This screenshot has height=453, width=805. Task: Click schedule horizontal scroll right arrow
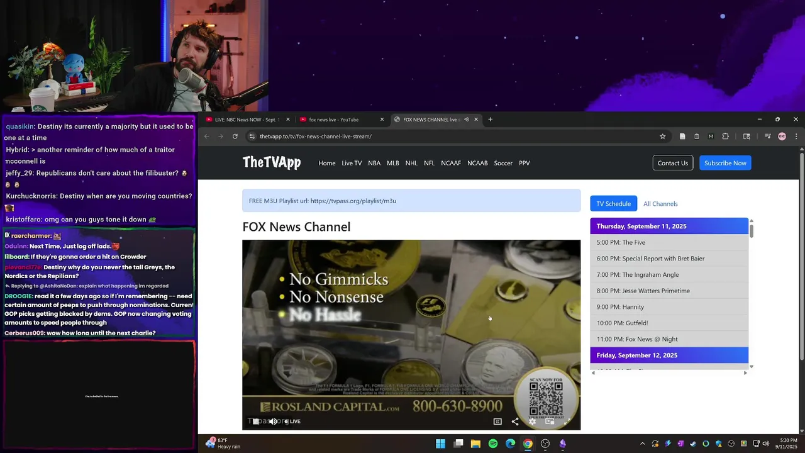745,373
